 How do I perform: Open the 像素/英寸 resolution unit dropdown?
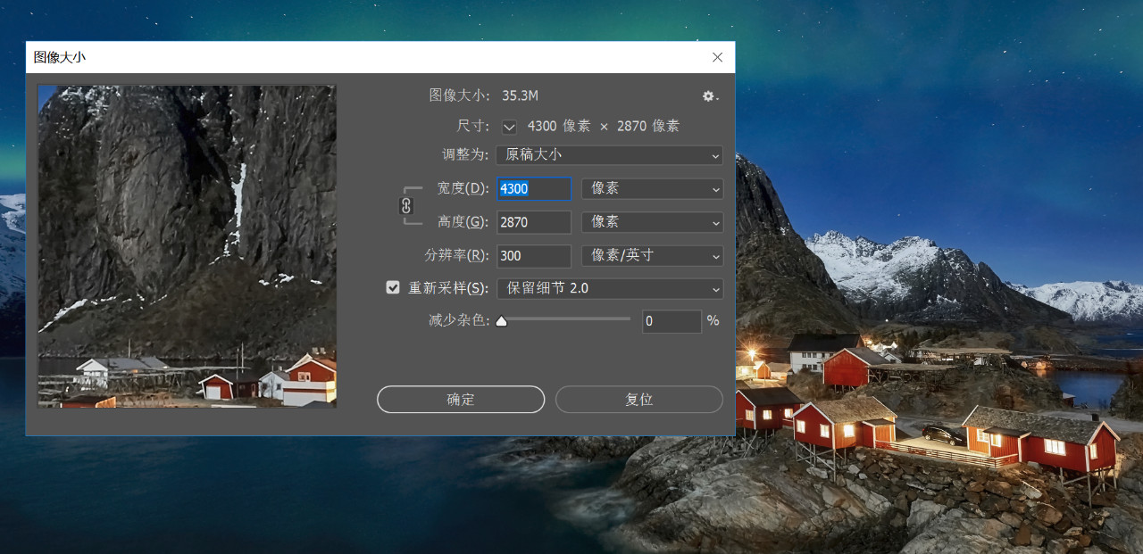tap(652, 256)
